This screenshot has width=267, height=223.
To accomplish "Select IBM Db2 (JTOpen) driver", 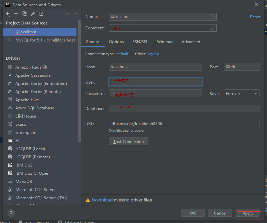I will click(x=33, y=173).
